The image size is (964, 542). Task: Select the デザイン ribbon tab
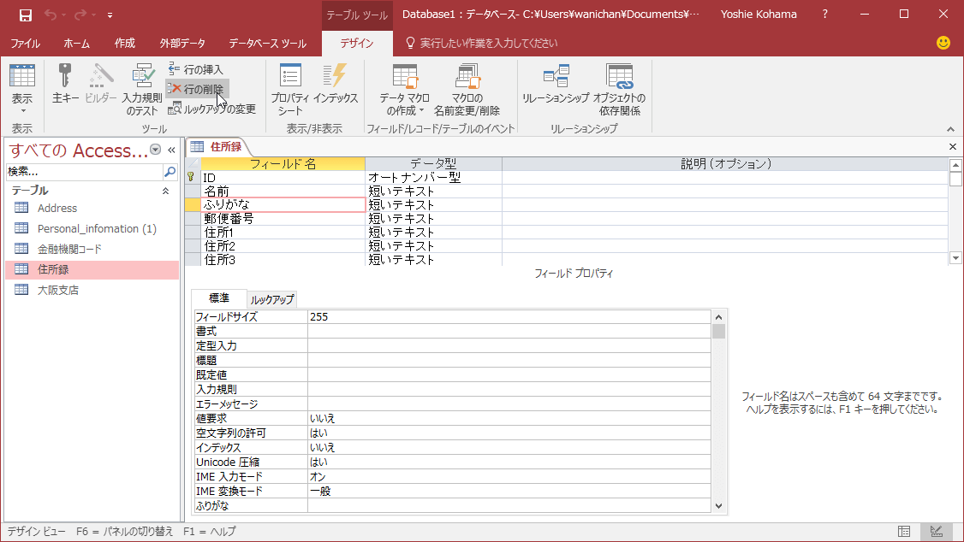(x=357, y=43)
